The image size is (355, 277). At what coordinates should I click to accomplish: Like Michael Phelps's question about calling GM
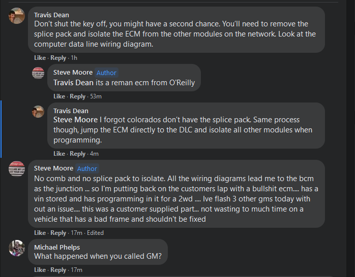pos(40,270)
